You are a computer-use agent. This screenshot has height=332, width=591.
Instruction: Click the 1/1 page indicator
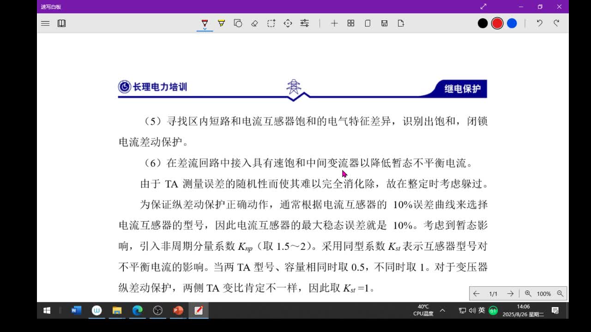[x=493, y=294]
